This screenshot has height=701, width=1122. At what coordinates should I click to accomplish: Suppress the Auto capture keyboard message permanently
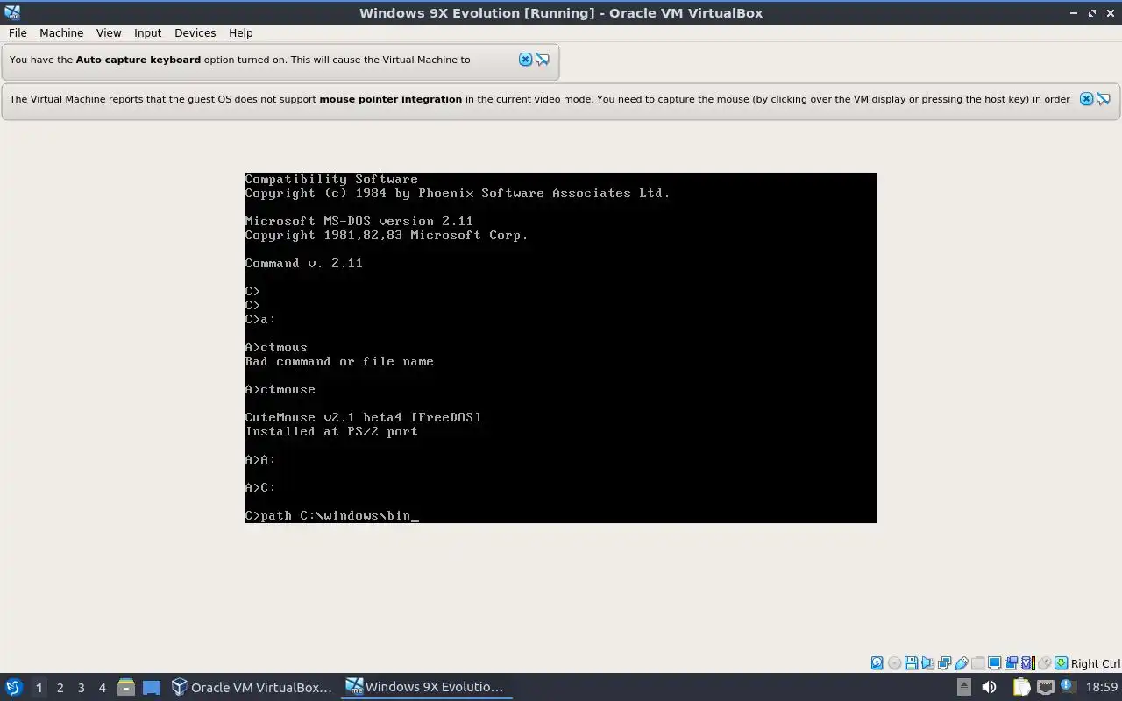point(543,60)
